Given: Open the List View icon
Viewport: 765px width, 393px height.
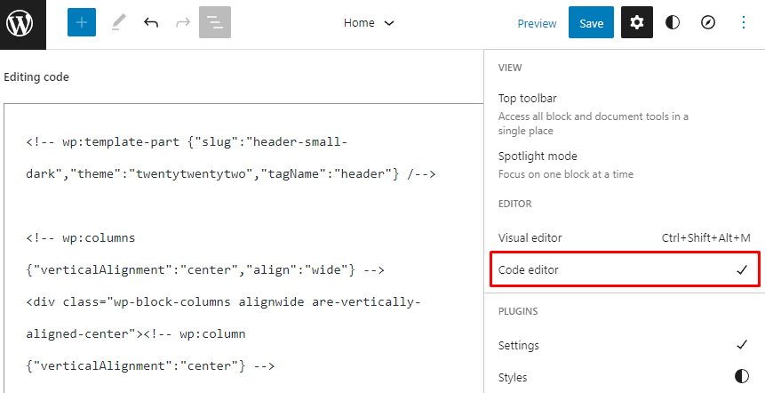Looking at the screenshot, I should pyautogui.click(x=214, y=23).
